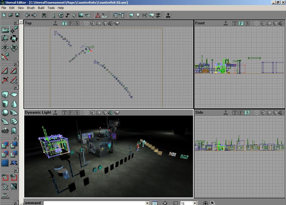Open the Music browser note icon
This screenshot has width=286, height=205.
tap(67, 15)
